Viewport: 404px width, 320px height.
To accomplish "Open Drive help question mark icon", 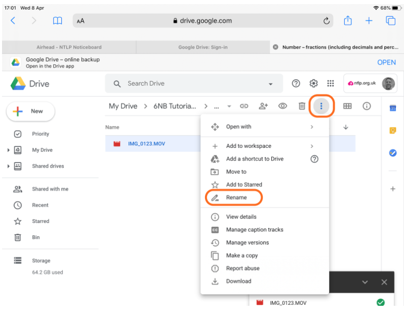I will pos(296,84).
